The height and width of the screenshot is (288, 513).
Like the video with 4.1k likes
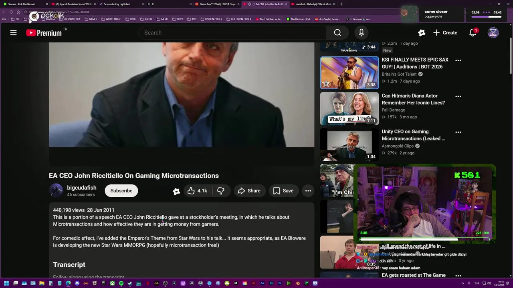click(197, 191)
